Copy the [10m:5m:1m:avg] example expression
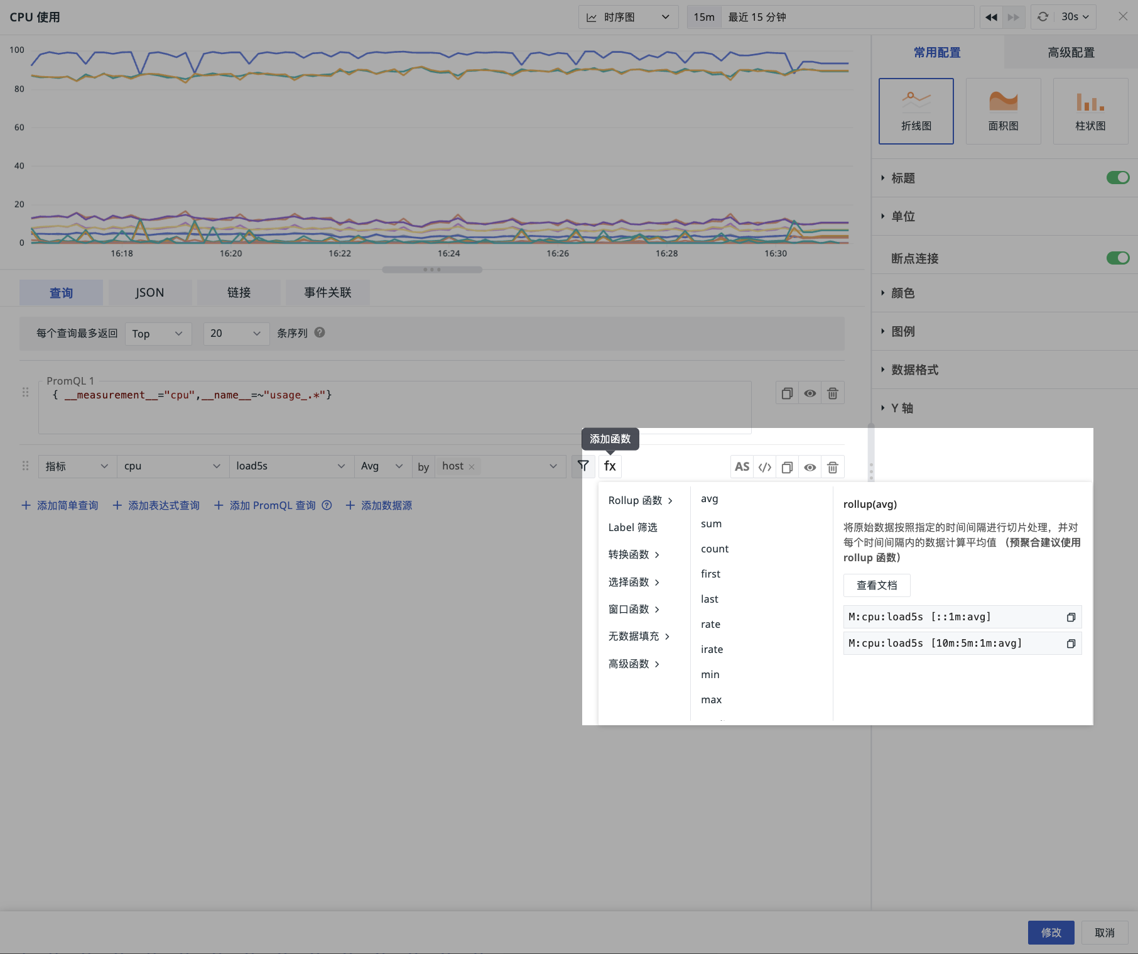Screen dimensions: 1138x954 1071,644
